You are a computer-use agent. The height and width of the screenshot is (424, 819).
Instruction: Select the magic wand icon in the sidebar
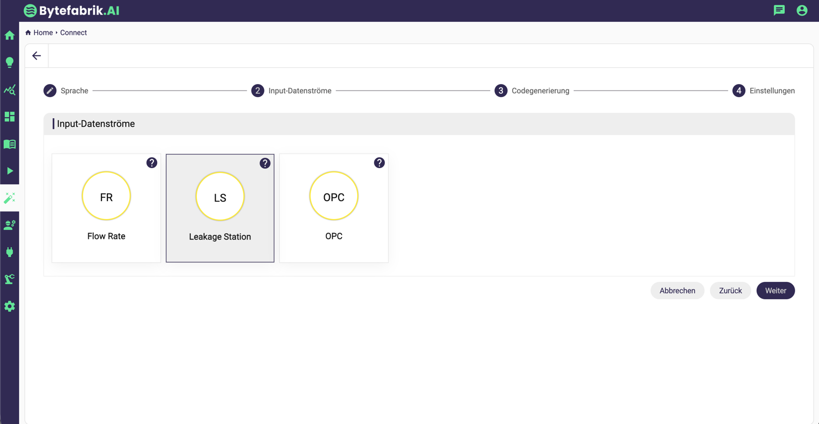[9, 198]
